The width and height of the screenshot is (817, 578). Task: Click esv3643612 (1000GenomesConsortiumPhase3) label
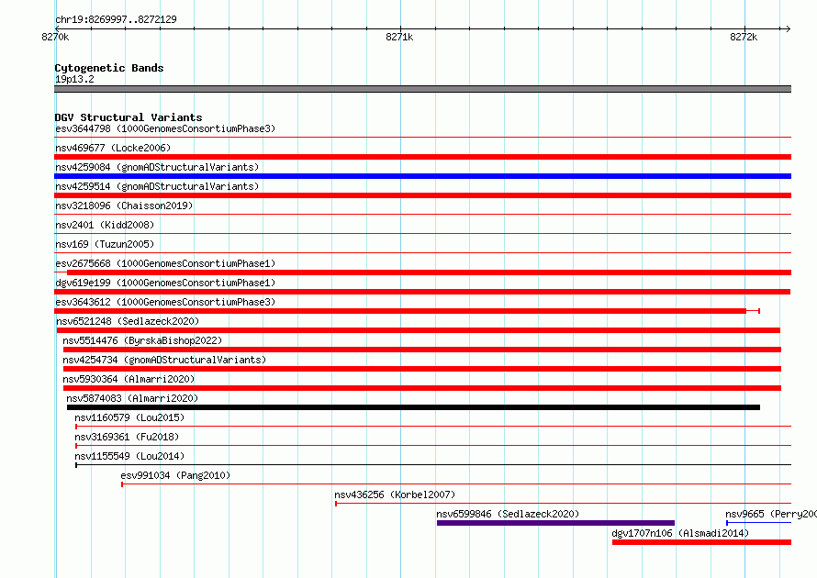(165, 302)
